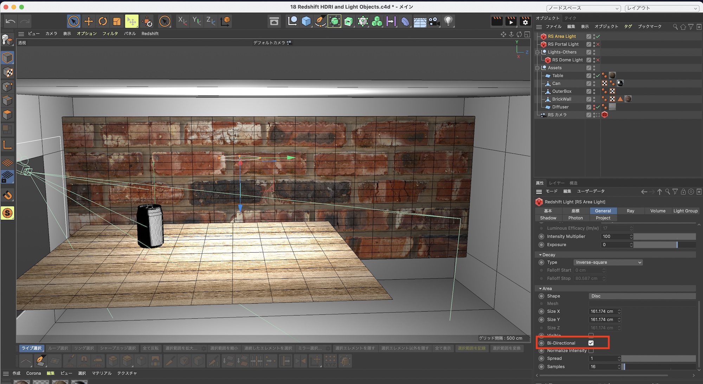Open Decay Type Inverse-square dropdown
Image resolution: width=703 pixels, height=384 pixels.
pyautogui.click(x=608, y=262)
